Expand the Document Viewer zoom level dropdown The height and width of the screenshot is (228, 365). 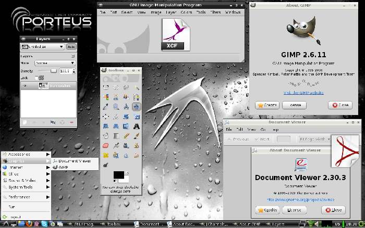click(312, 139)
